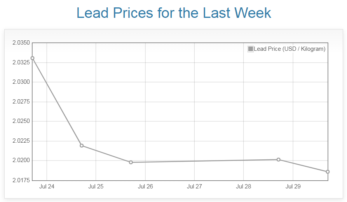Click the "Lead Price (USD / Kilogram)" legend label

click(289, 49)
